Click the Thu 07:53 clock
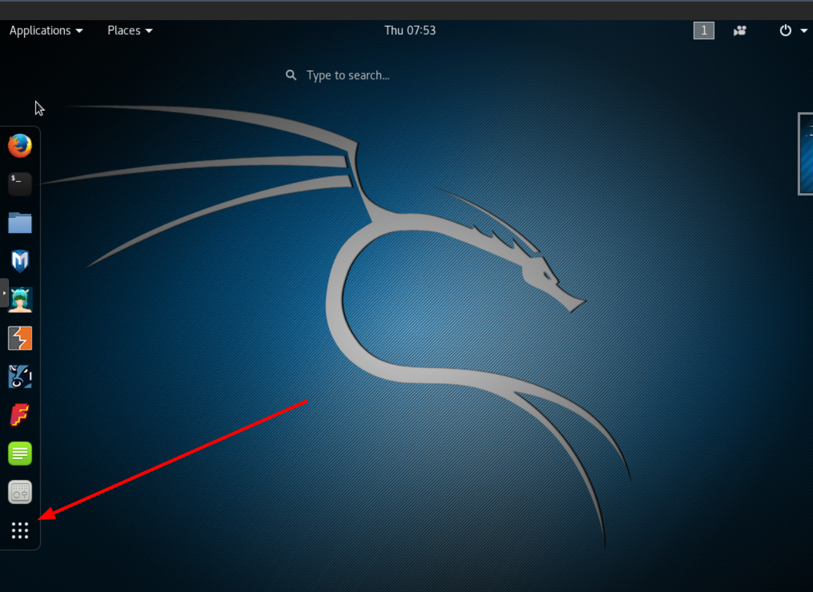The width and height of the screenshot is (813, 592). (410, 30)
